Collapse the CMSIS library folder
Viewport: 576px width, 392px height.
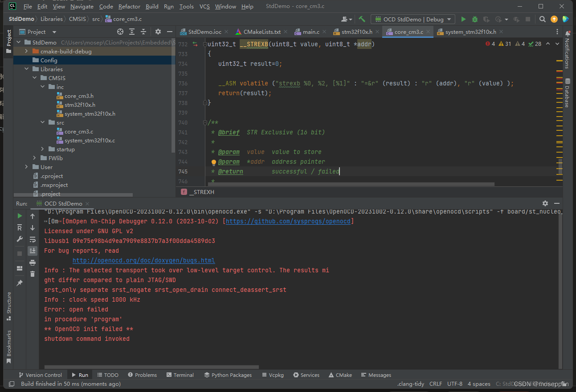pyautogui.click(x=34, y=78)
